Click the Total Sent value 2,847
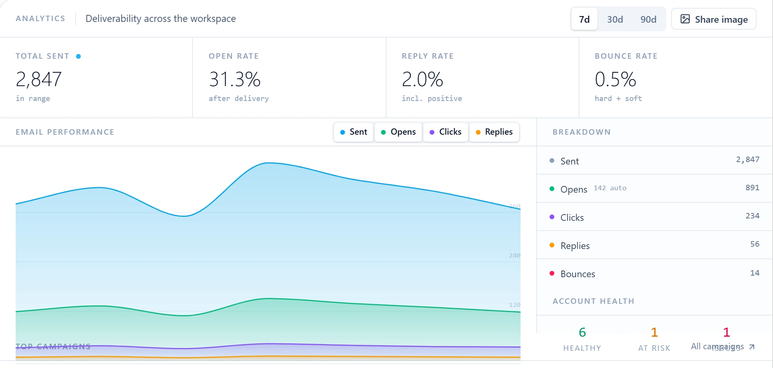The image size is (773, 368). pyautogui.click(x=39, y=79)
